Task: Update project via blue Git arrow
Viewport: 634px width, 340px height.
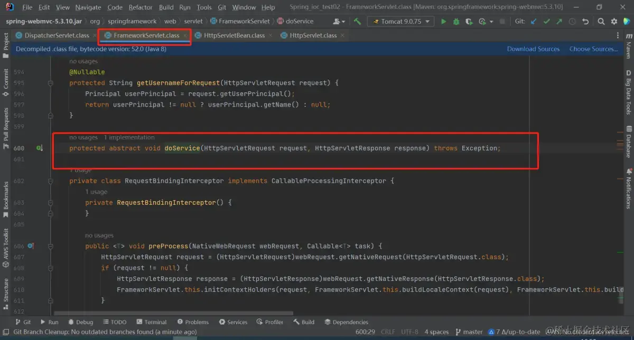Action: tap(534, 22)
